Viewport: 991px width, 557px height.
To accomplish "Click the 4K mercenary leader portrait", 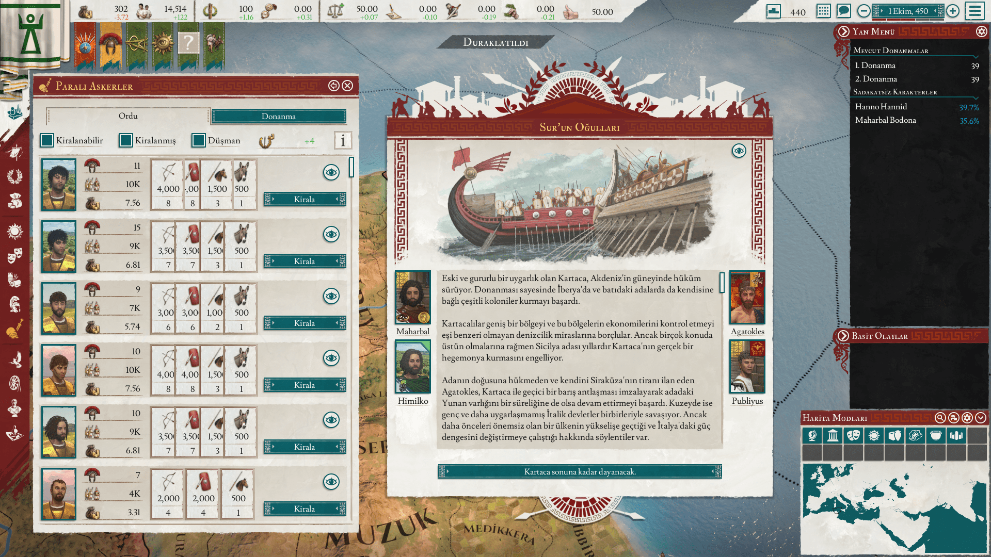I will [x=59, y=494].
